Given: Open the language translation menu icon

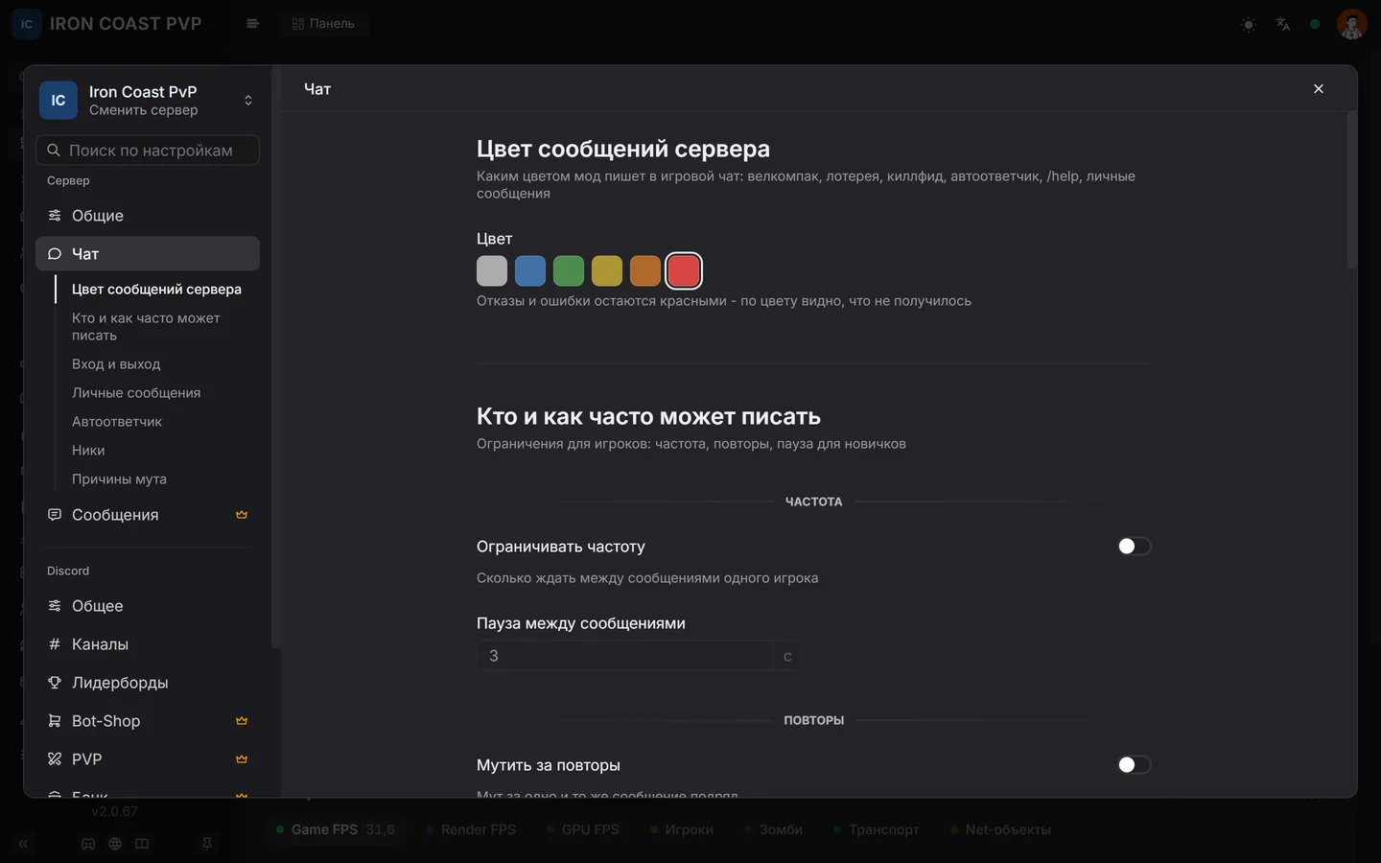Looking at the screenshot, I should pos(1283,24).
